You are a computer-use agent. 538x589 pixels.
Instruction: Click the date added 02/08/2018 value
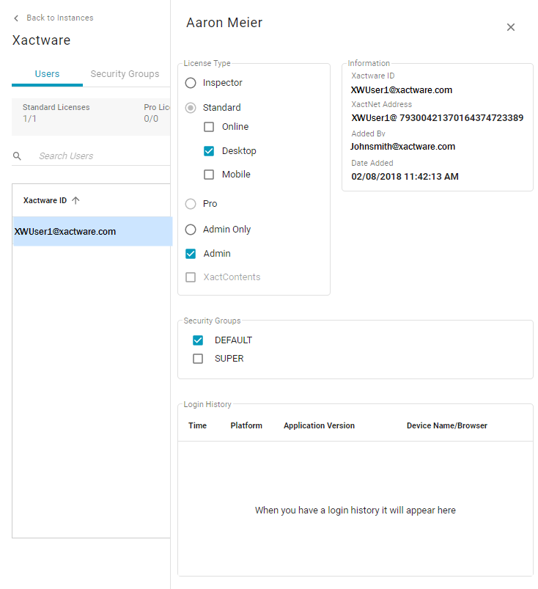pos(405,177)
